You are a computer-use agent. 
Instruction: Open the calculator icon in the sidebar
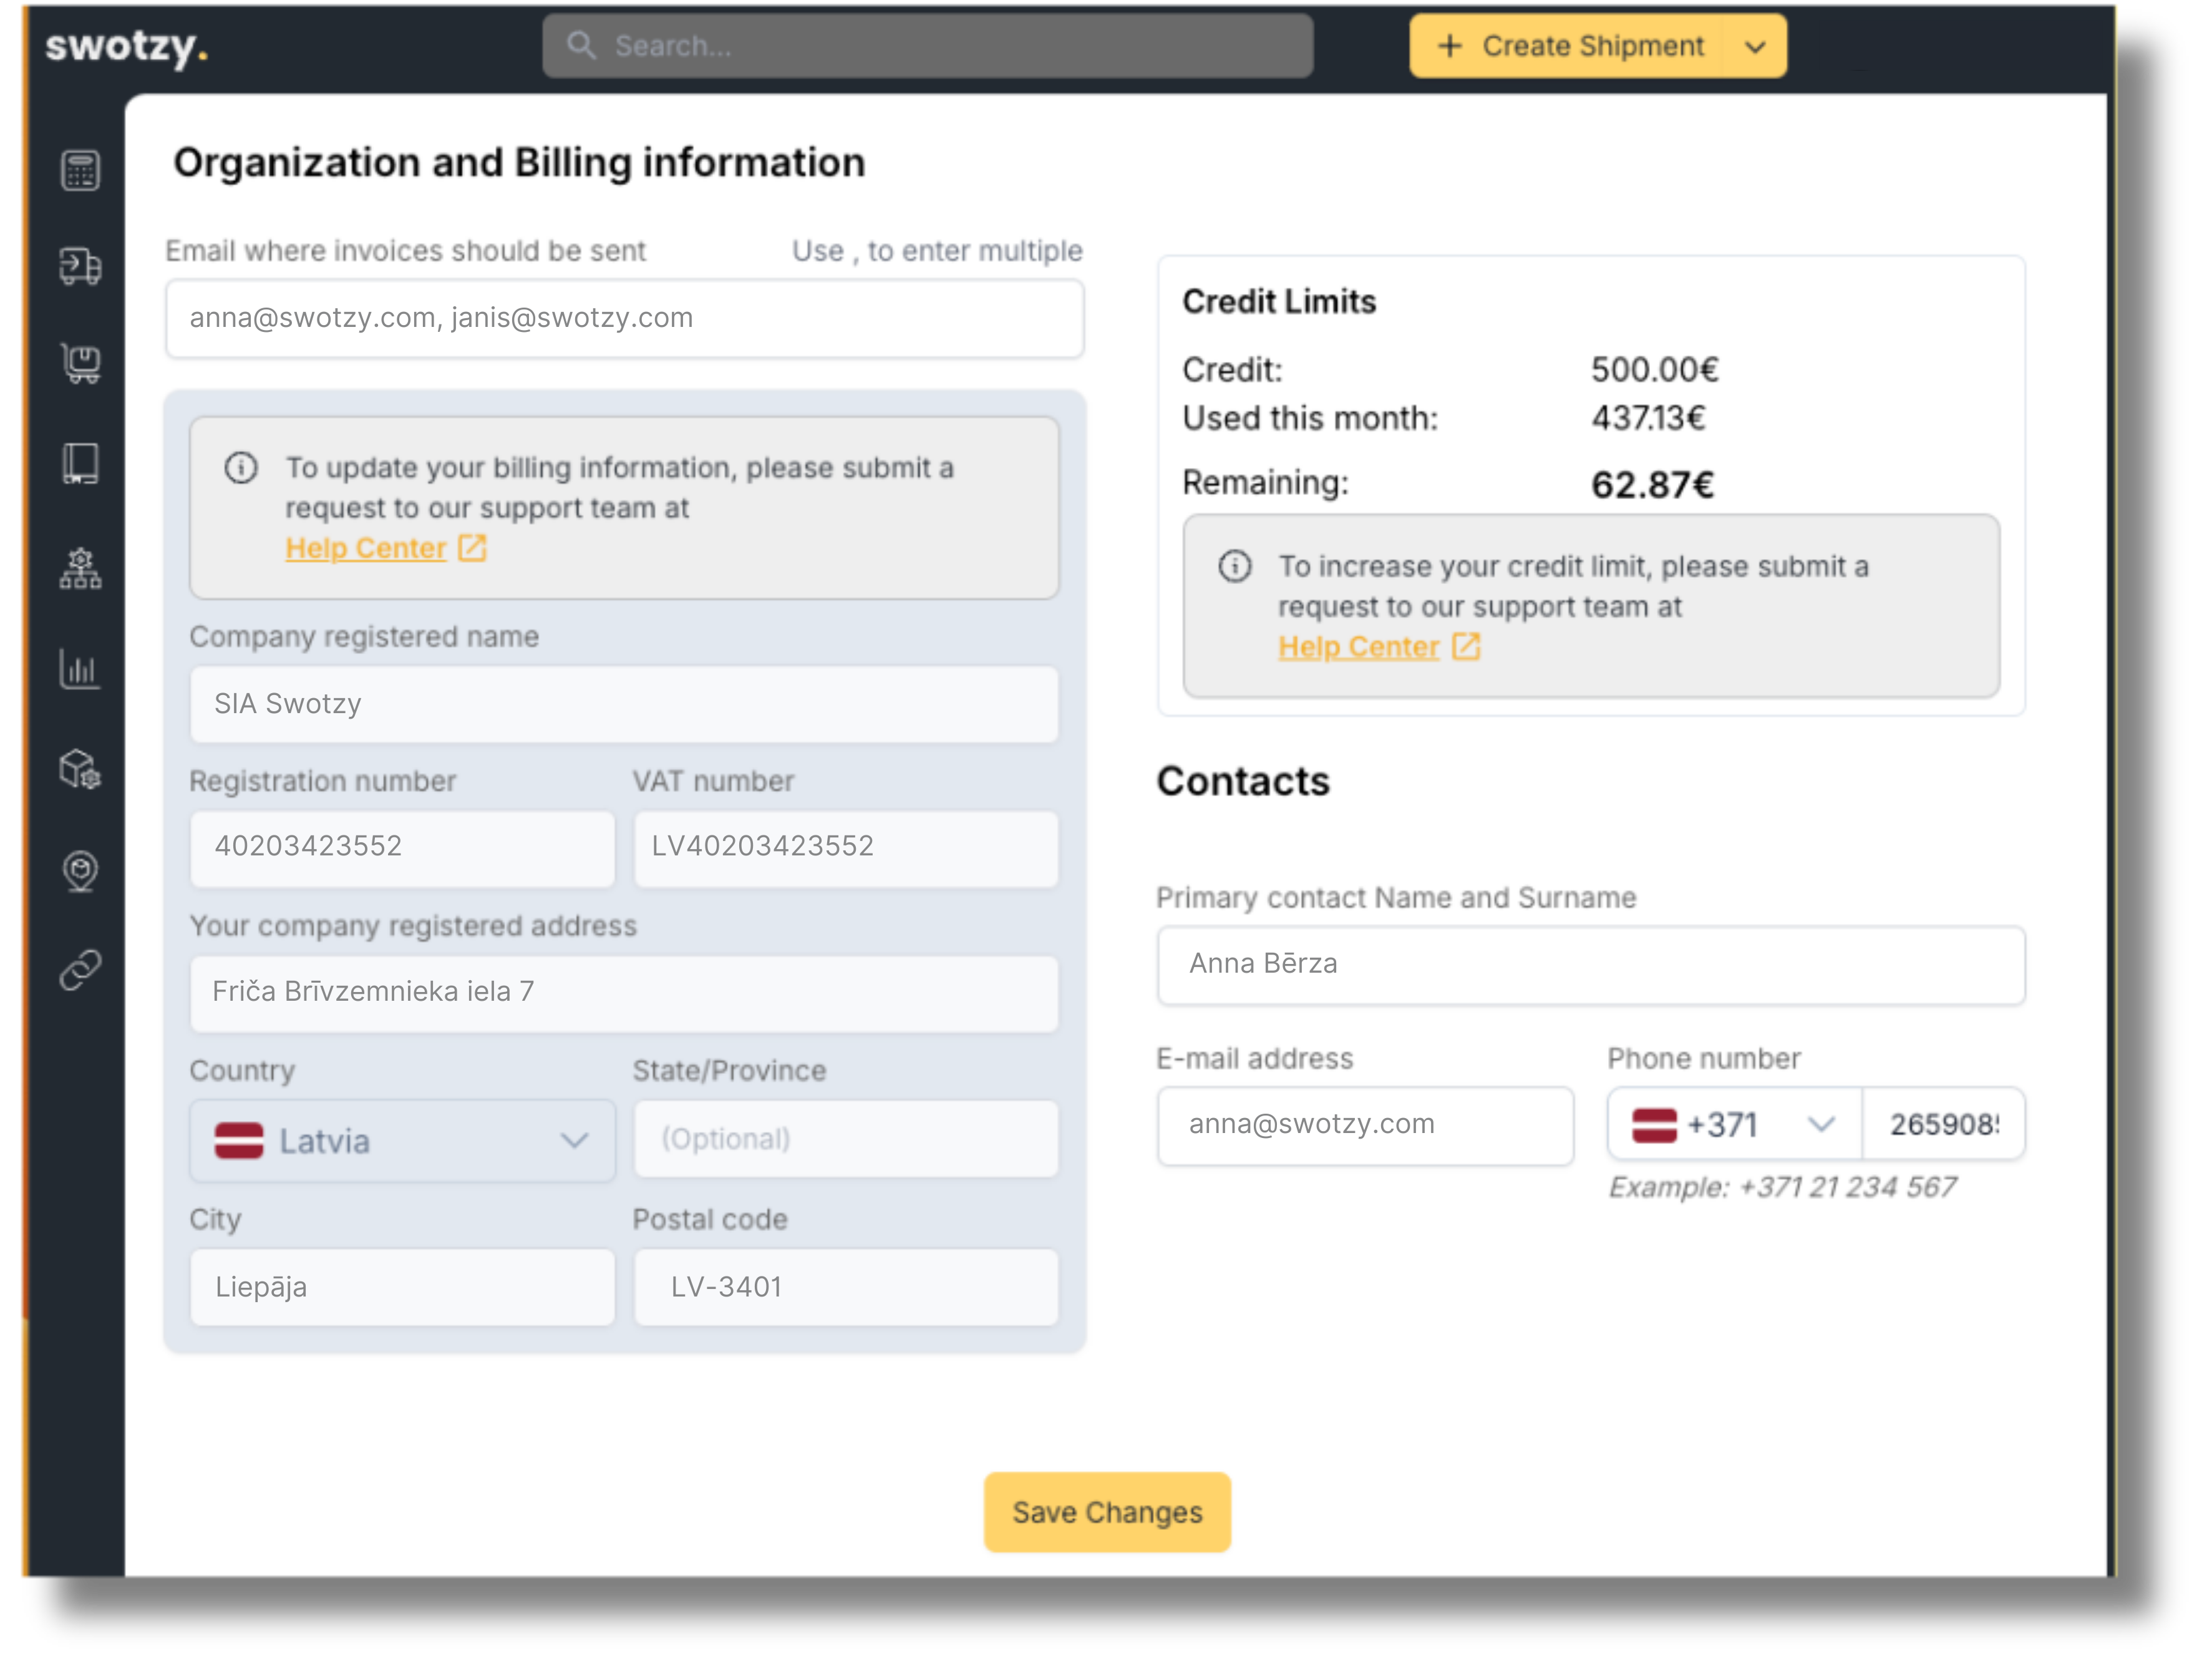click(x=80, y=171)
